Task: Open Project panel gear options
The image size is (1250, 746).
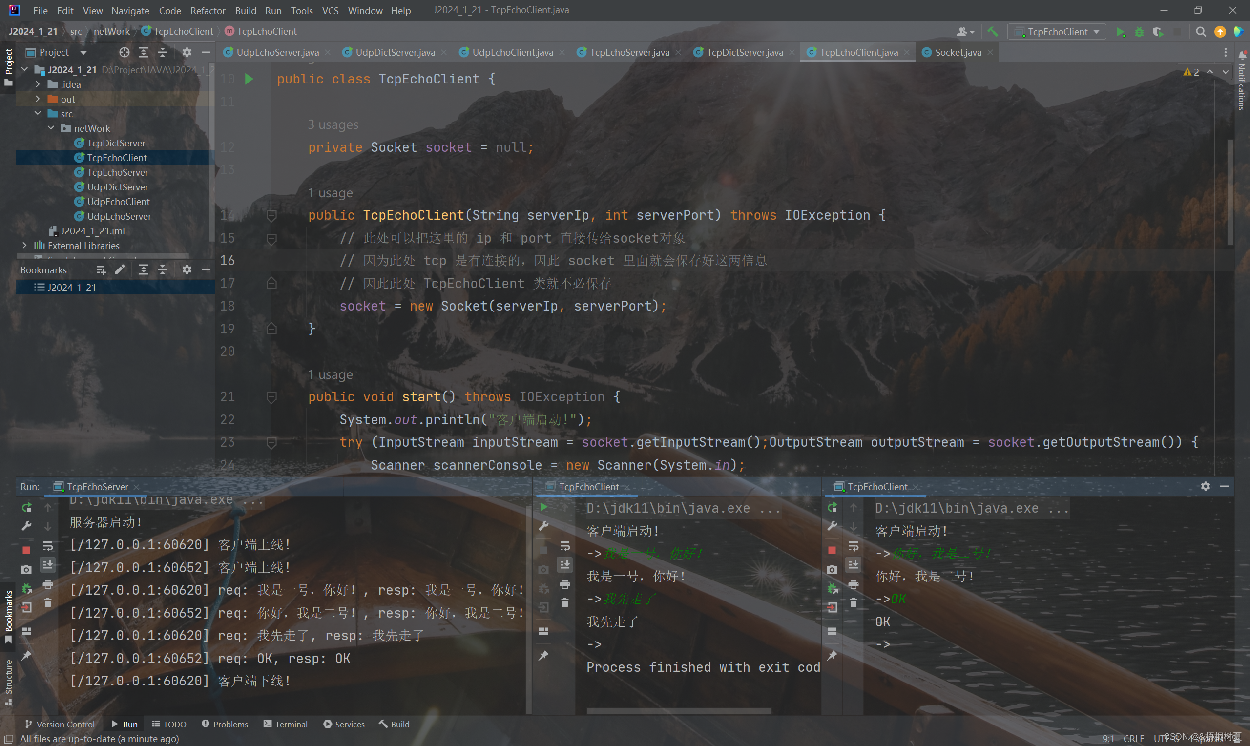Action: click(x=187, y=52)
